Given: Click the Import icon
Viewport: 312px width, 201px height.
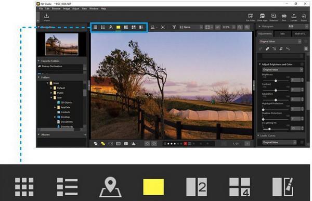Looking at the screenshot, I should point(47,17).
